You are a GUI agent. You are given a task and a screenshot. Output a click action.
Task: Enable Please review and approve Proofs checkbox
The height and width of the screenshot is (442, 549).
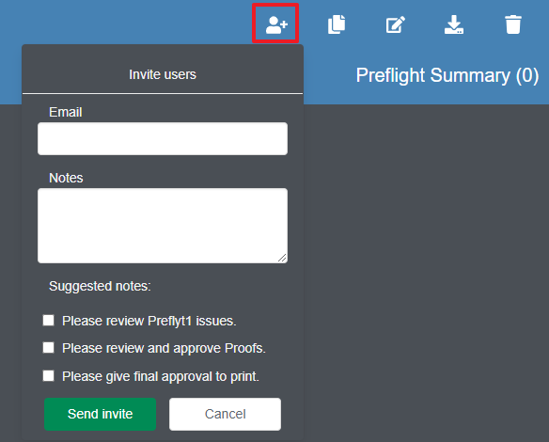point(48,348)
